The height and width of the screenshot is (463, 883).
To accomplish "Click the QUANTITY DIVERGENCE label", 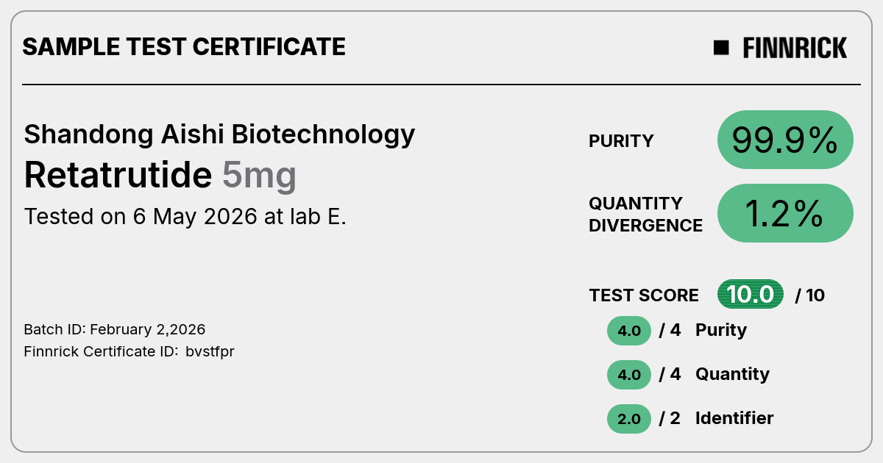I will pos(645,214).
